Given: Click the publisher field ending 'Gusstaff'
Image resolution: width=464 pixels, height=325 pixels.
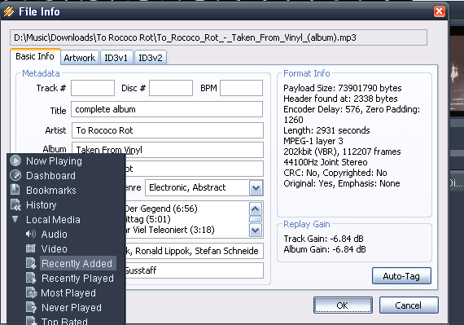Looking at the screenshot, I should click(194, 270).
